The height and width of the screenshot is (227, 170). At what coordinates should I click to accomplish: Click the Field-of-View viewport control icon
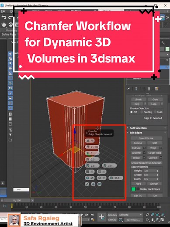(147, 220)
